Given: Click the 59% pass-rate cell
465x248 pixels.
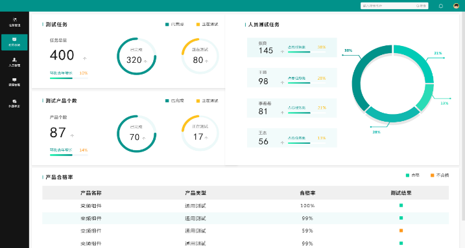Looking at the screenshot, I should (x=307, y=231).
